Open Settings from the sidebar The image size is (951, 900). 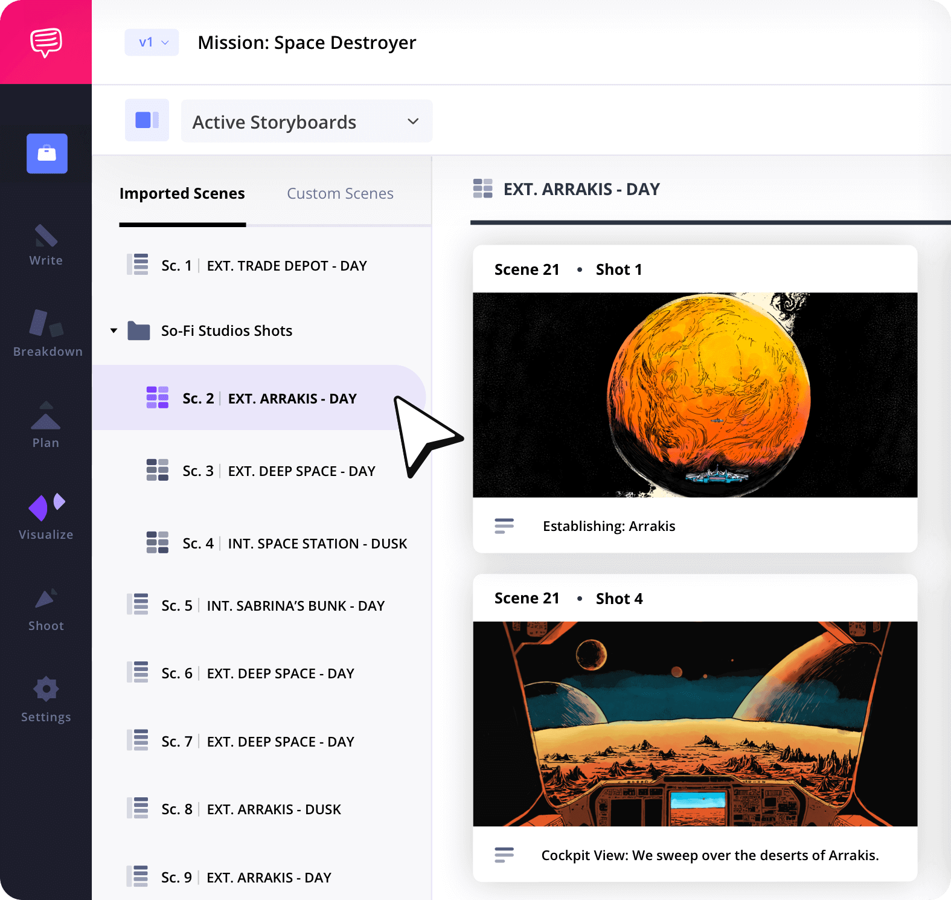tap(46, 699)
